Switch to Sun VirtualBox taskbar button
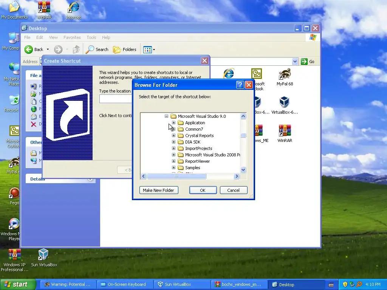 [182, 284]
